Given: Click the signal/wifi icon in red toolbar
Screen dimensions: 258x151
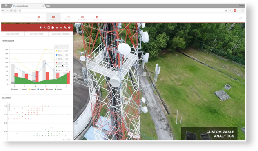Looking at the screenshot, I should (x=40, y=27).
